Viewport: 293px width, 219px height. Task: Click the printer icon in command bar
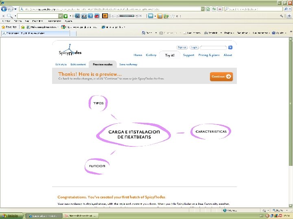(206, 33)
